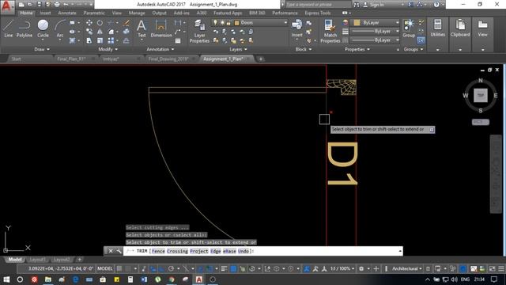506x285 pixels.
Task: Toggle grid display in status bar
Action: [119, 268]
